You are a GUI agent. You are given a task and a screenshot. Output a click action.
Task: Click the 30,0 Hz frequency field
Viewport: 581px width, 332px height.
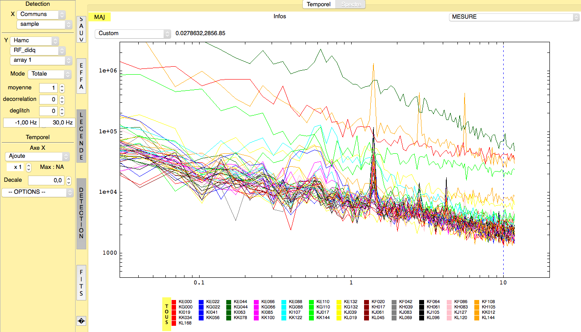[x=57, y=123]
